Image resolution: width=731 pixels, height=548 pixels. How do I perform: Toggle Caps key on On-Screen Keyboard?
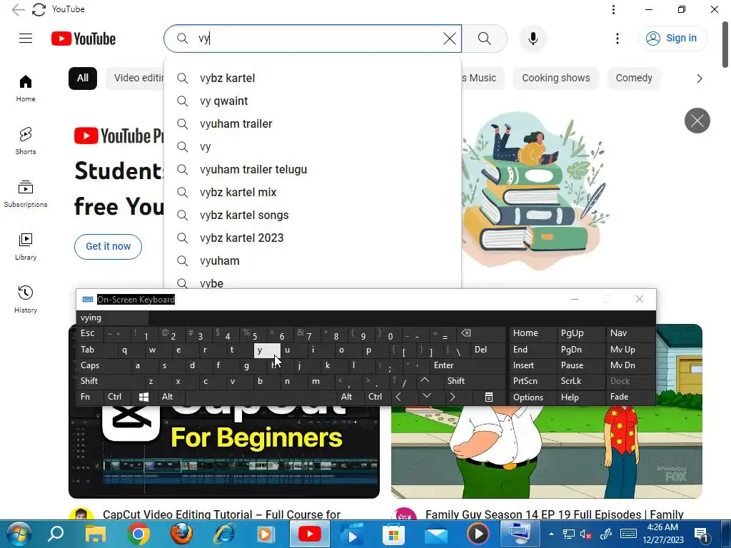103,365
